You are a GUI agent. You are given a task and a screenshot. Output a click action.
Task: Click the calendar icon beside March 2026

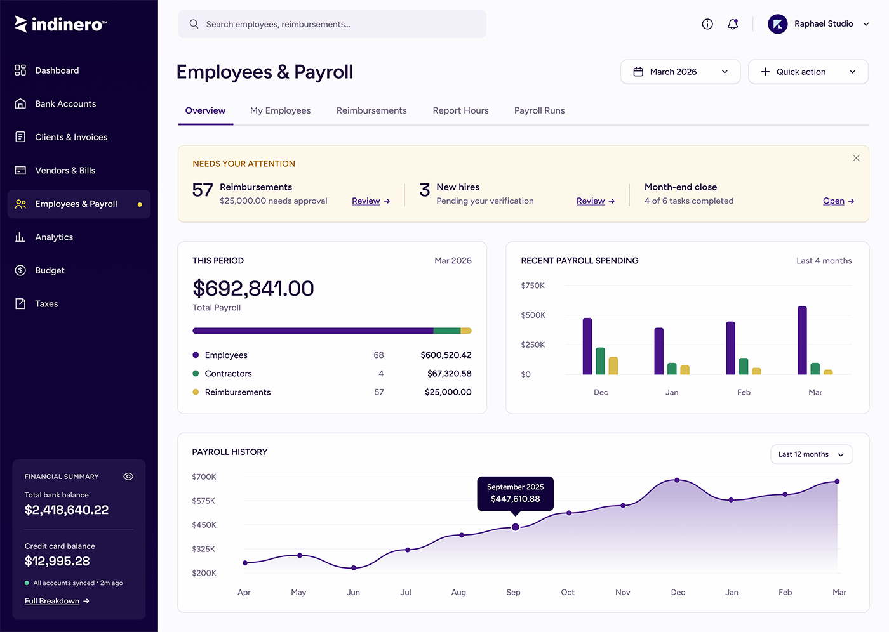(x=638, y=72)
